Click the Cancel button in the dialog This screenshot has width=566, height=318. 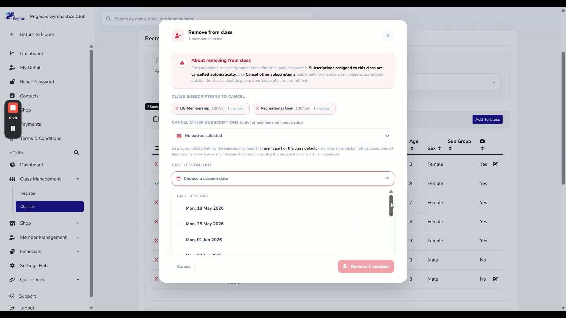(x=184, y=266)
